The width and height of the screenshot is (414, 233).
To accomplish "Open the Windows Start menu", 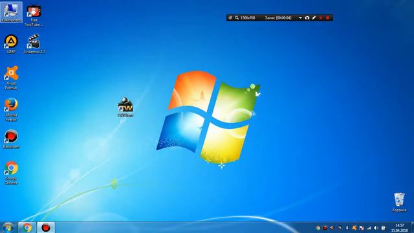I will (8, 227).
